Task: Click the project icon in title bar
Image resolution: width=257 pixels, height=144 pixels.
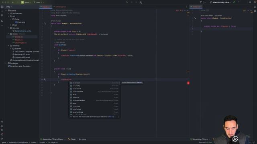Action: [x=22, y=2]
